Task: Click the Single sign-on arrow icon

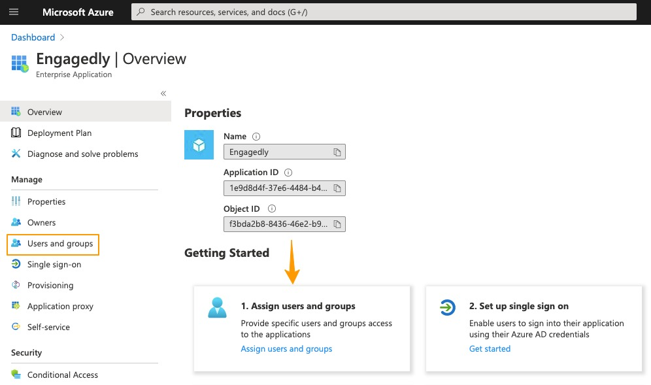Action: 16,263
